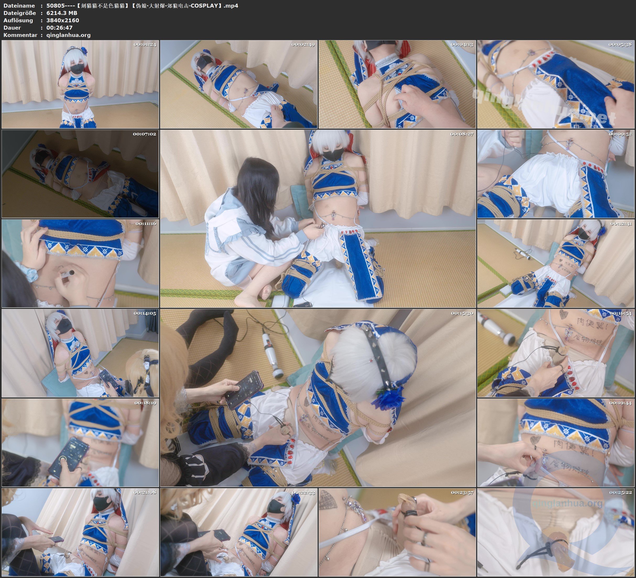Viewport: 636px width, 578px height.
Task: Click the "Dateigröße" label
Action: 20,13
